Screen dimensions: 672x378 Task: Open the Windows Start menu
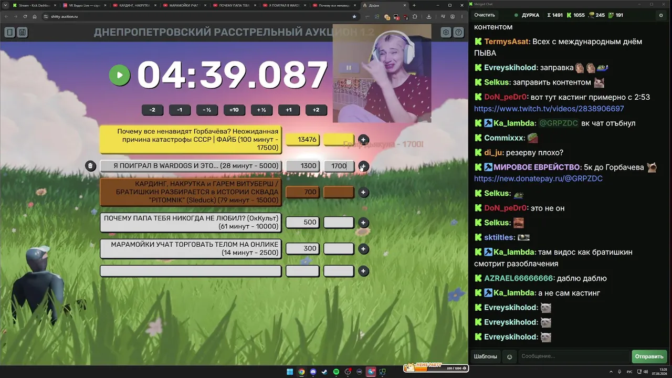[290, 372]
